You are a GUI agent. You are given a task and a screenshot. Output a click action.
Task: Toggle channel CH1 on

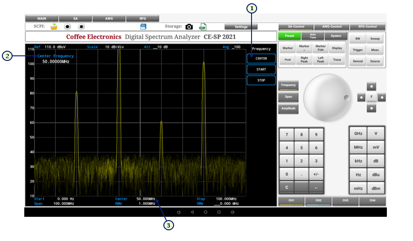291,201
